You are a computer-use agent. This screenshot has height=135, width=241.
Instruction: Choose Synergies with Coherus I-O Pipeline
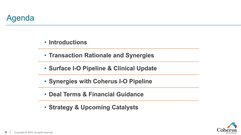click(100, 81)
